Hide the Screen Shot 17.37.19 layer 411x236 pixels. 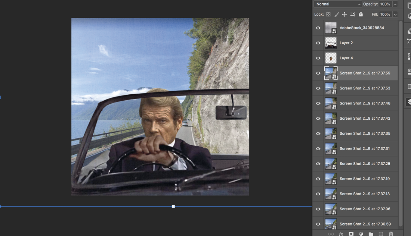pyautogui.click(x=318, y=179)
